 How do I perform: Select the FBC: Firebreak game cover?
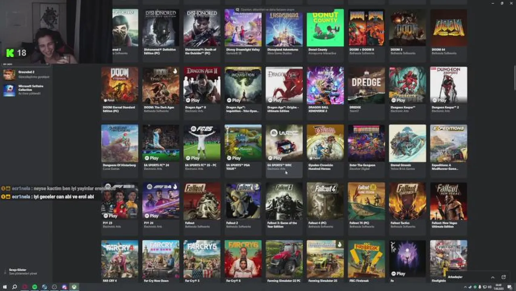coord(367,259)
